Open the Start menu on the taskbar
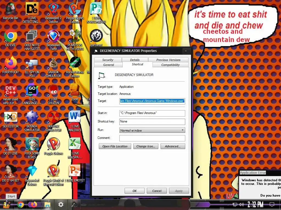 click(7, 205)
